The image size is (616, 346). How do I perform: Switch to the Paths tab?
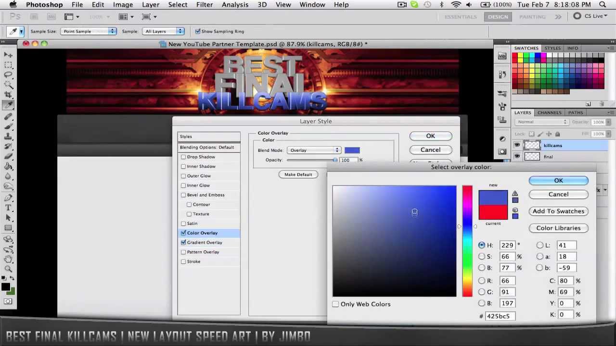(x=575, y=112)
